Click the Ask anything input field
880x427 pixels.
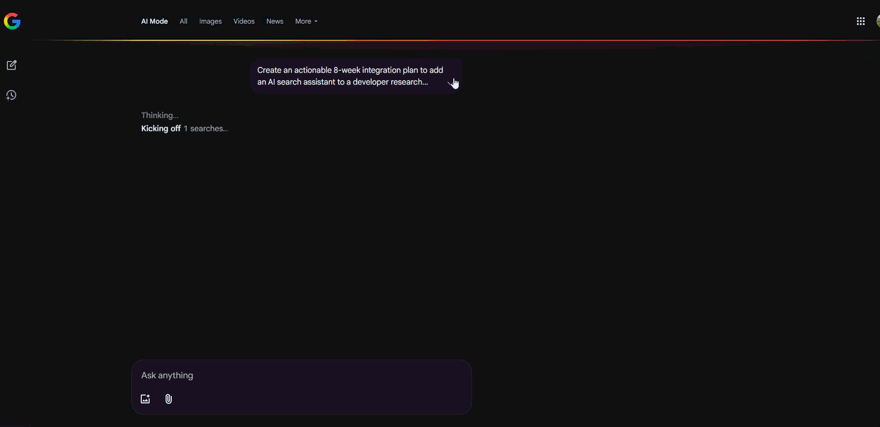[301, 375]
